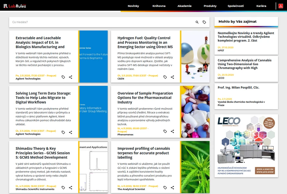Tag the Hydrogen Fuel webinar card
287x194 pixels.
[165, 77]
